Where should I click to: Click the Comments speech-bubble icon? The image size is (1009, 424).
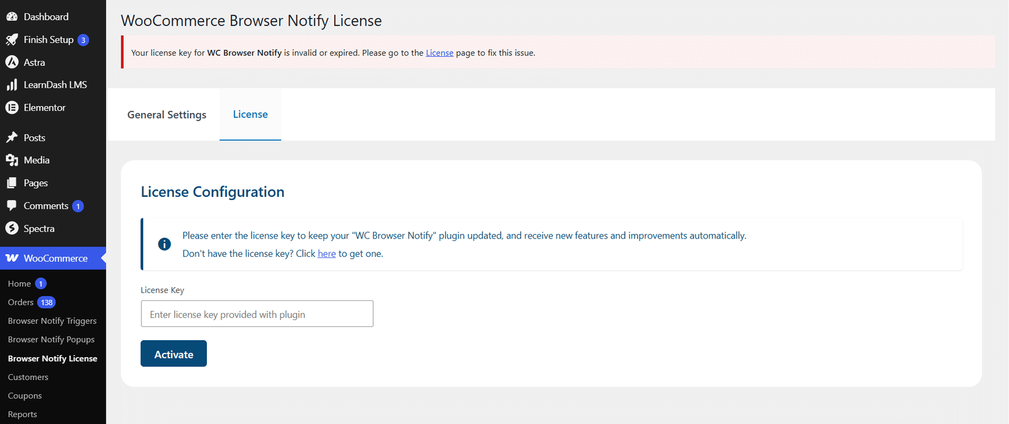12,206
